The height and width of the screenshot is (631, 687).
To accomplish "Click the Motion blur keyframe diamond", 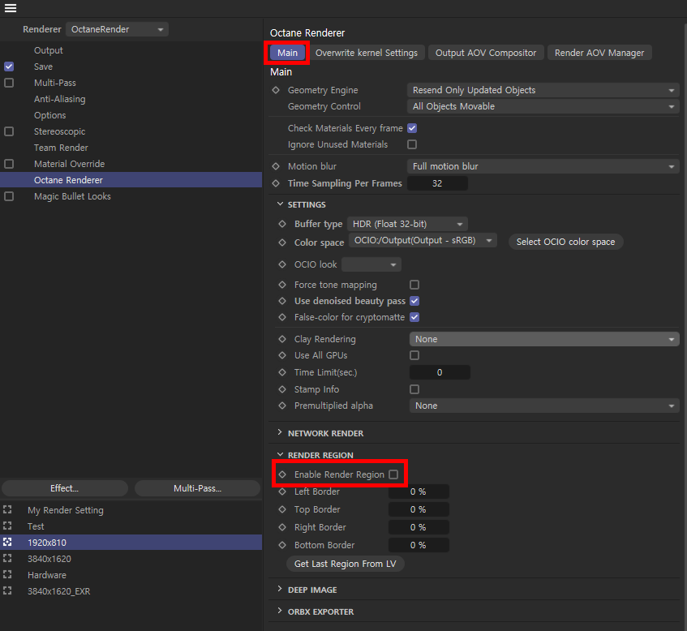I will click(276, 166).
